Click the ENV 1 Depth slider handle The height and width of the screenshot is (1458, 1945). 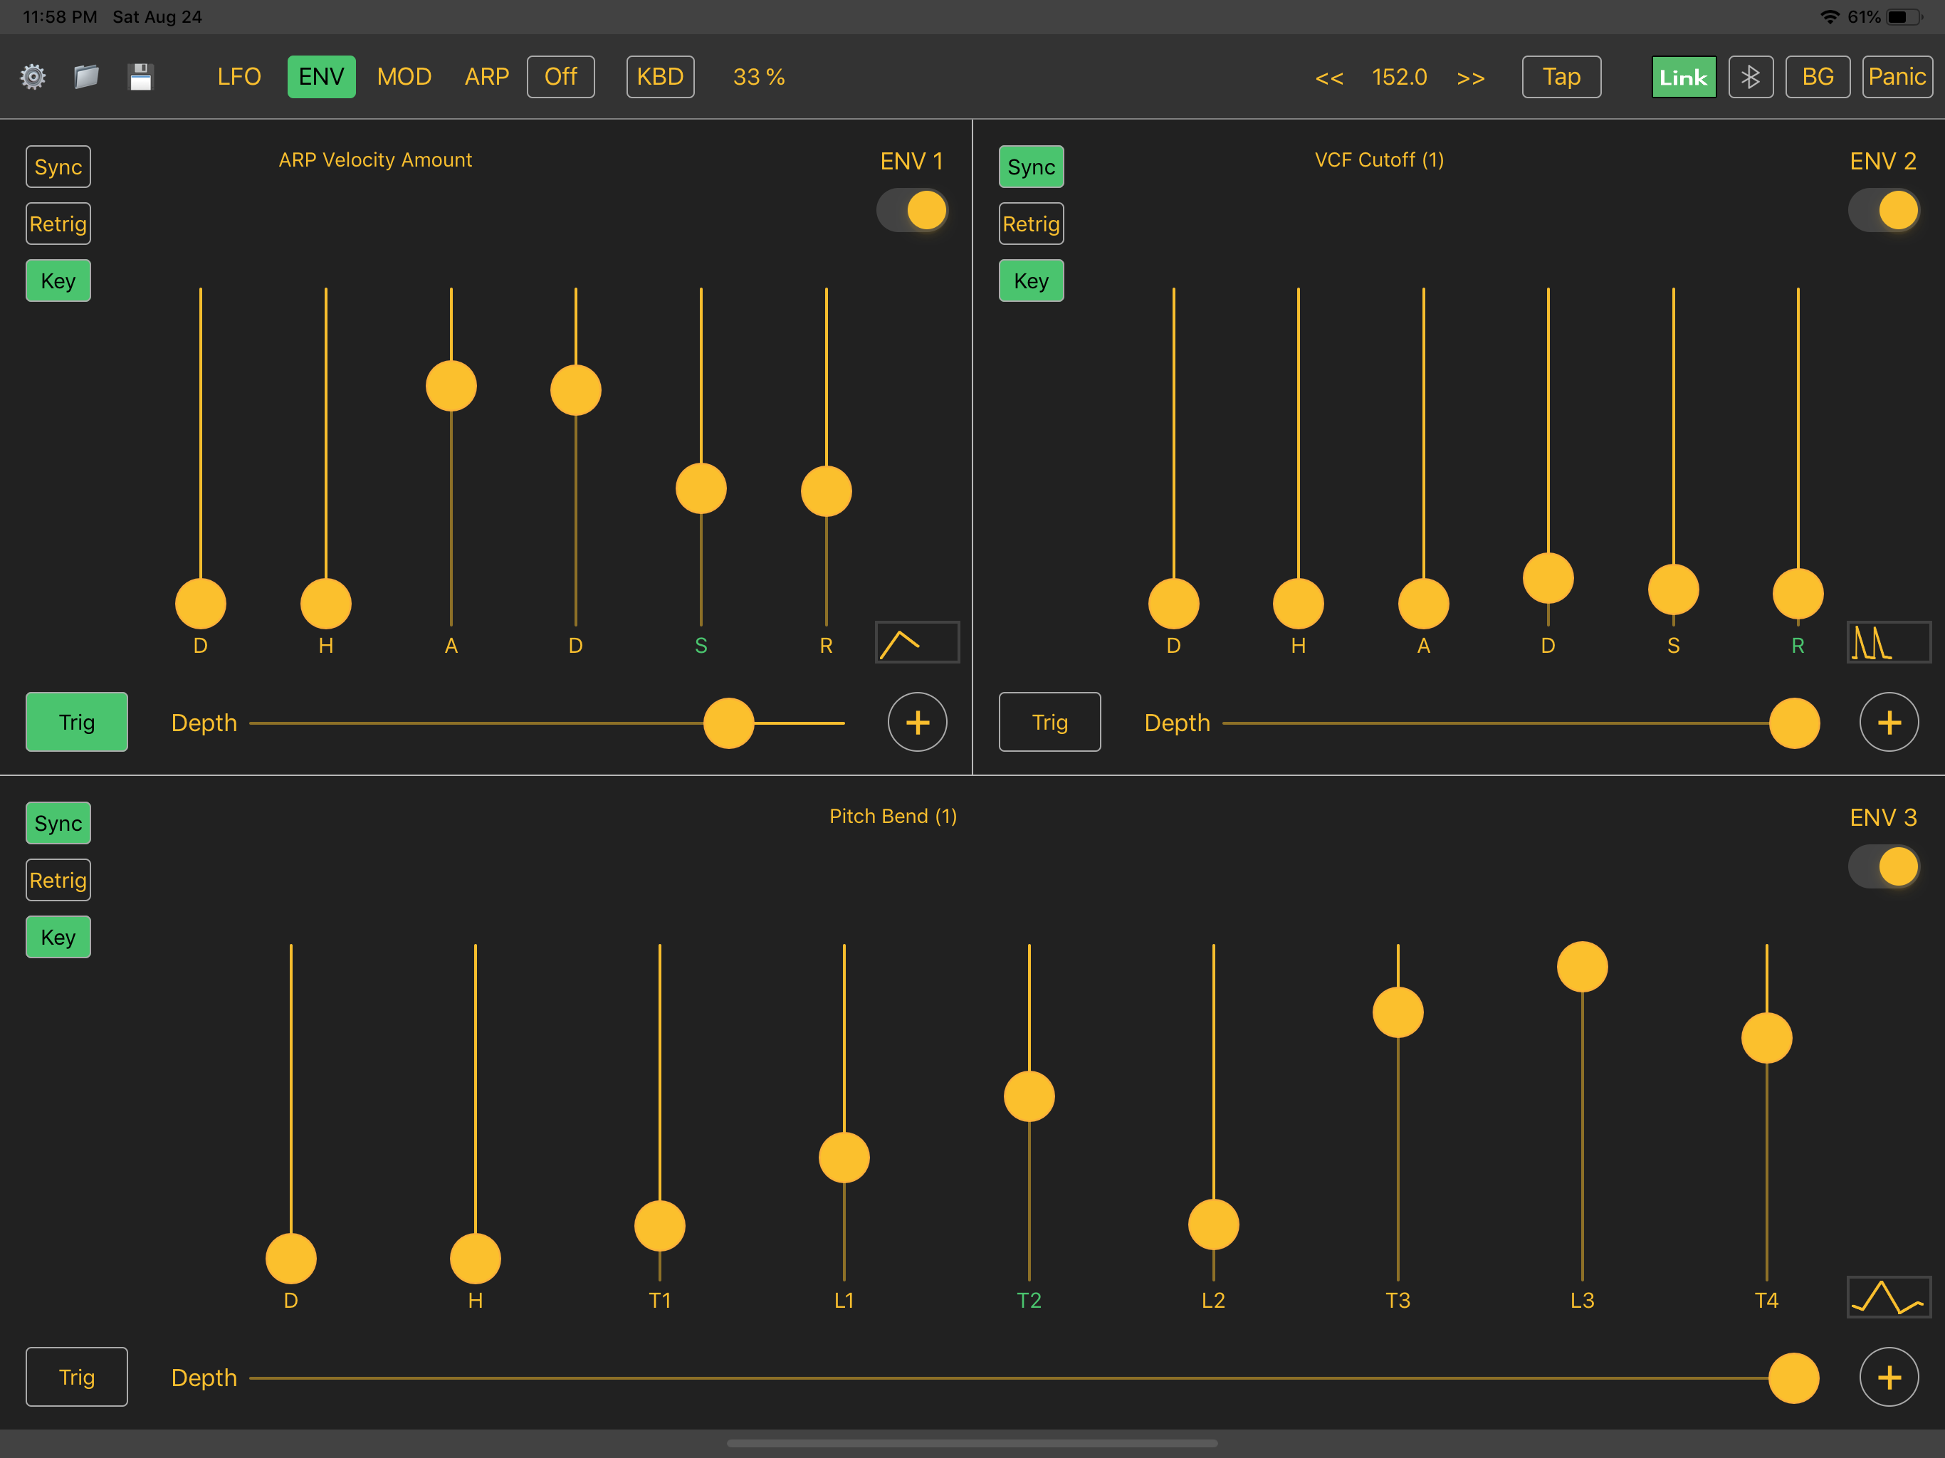click(729, 724)
